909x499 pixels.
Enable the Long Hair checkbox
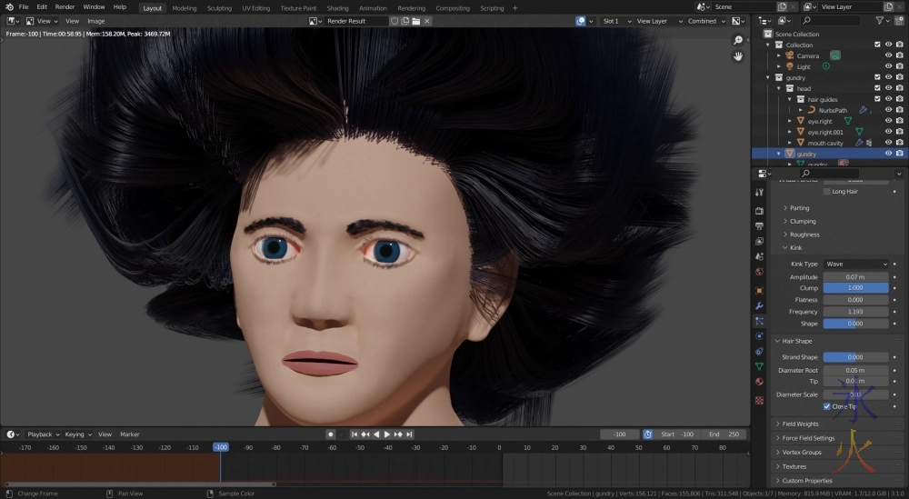tap(826, 192)
